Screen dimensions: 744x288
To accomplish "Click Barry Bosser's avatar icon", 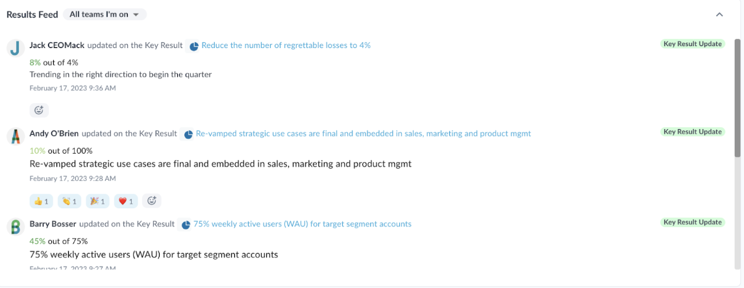I will 16,227.
